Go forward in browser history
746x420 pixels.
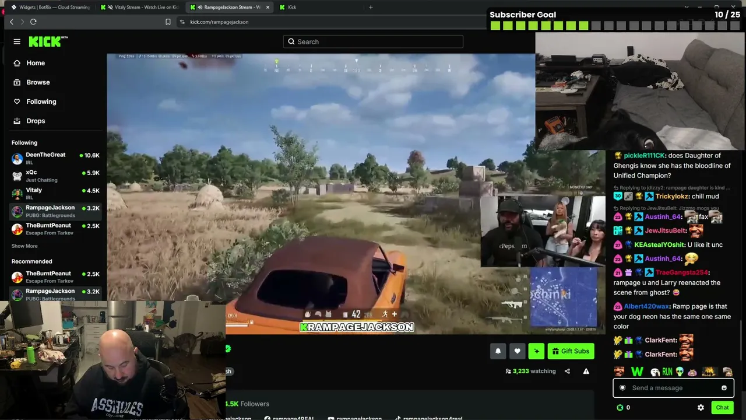(22, 22)
